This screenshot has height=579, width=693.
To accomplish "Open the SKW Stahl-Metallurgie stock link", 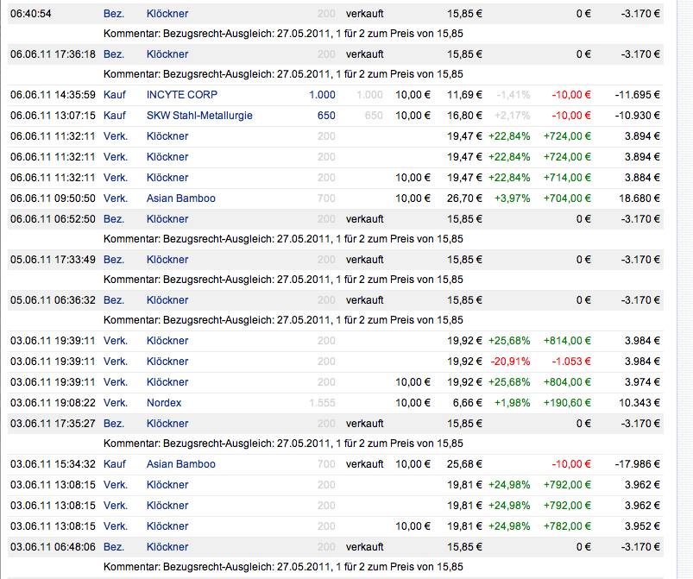I will [199, 116].
